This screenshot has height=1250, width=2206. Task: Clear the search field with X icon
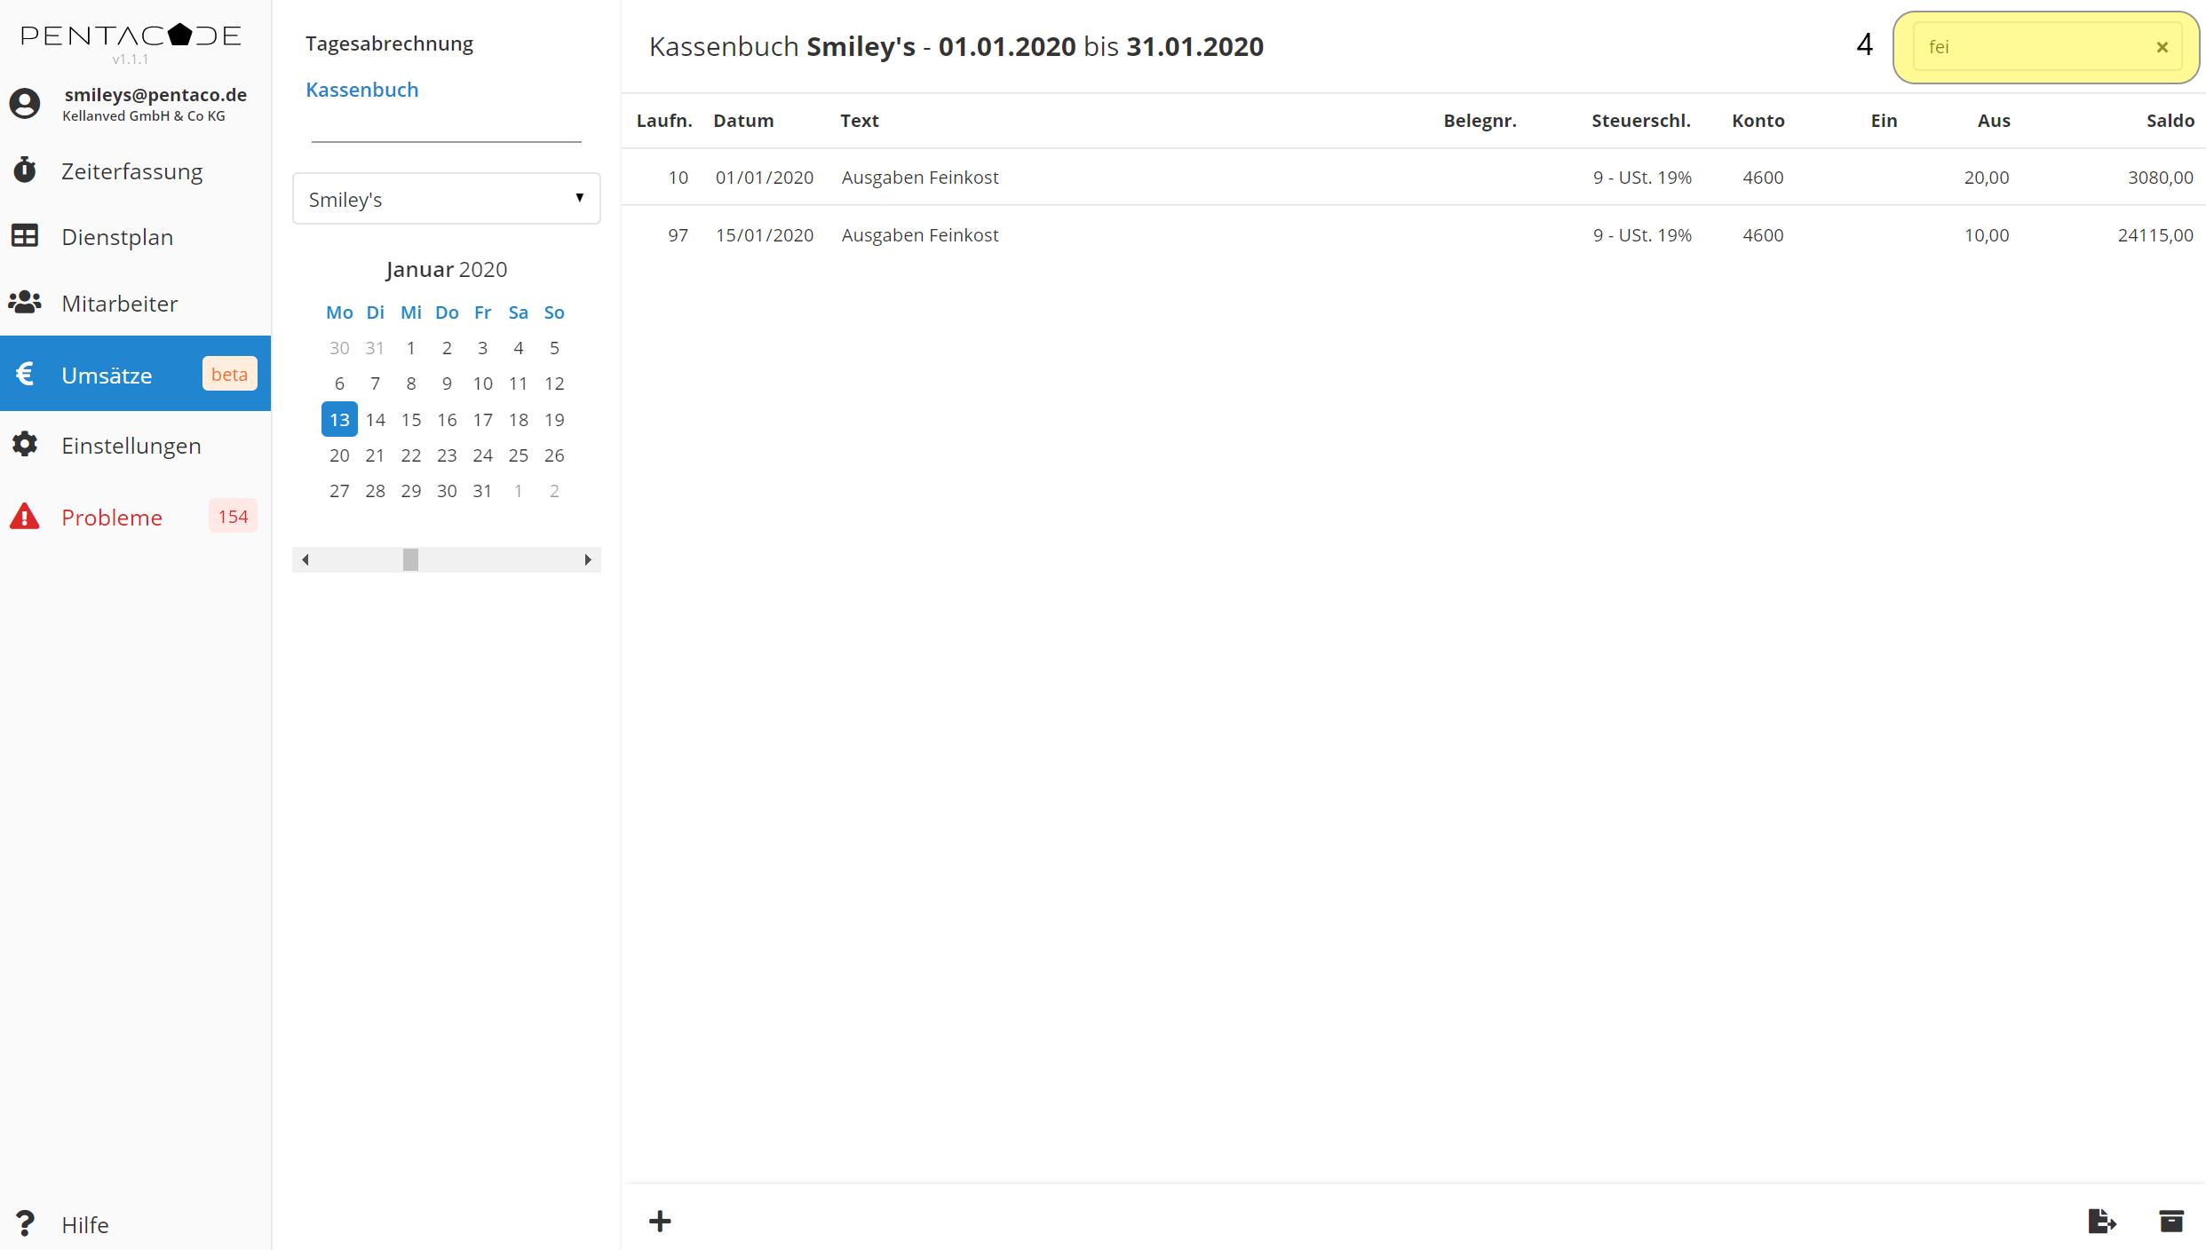click(2162, 48)
